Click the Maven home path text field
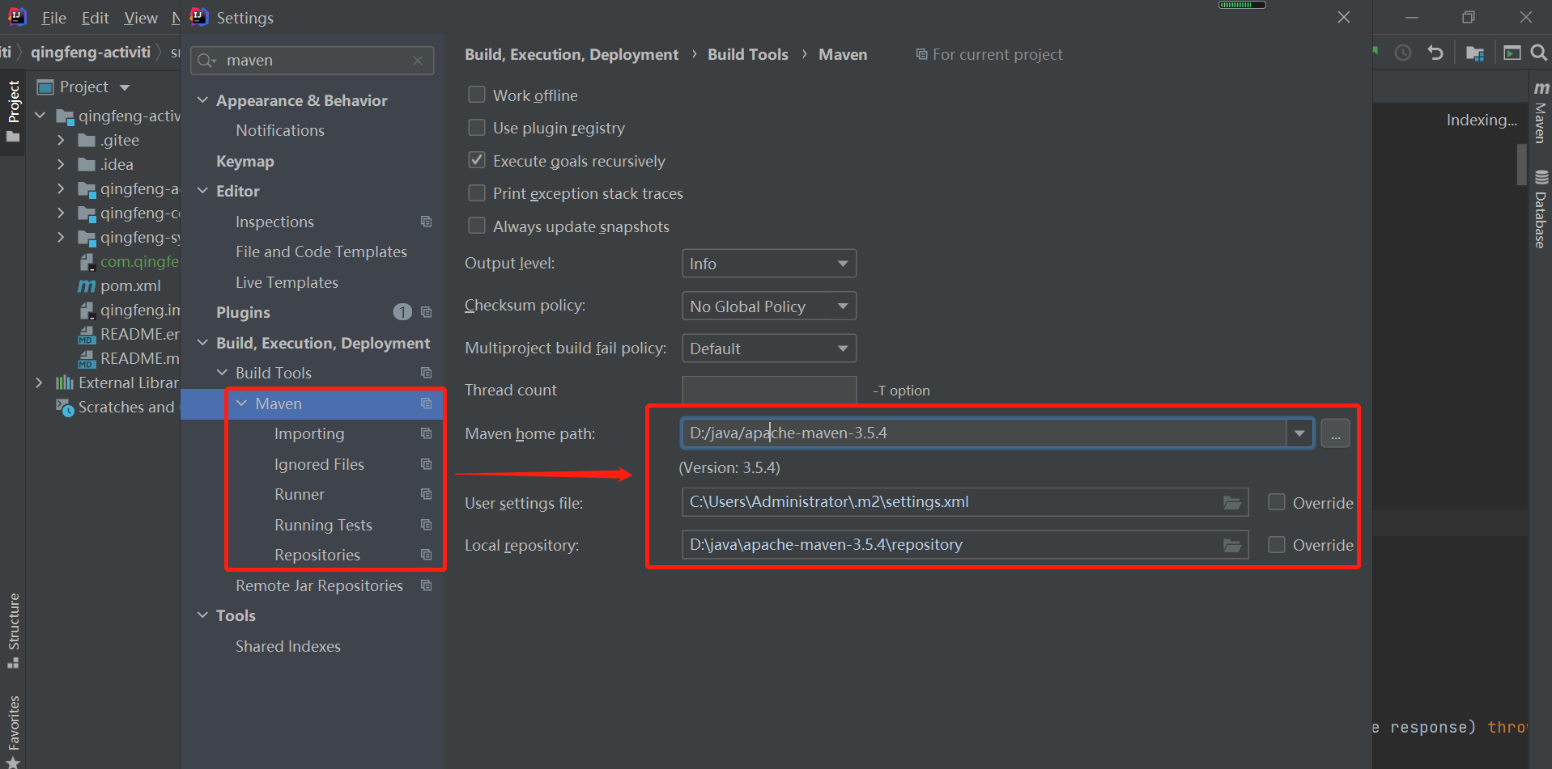The height and width of the screenshot is (769, 1552). pyautogui.click(x=984, y=433)
